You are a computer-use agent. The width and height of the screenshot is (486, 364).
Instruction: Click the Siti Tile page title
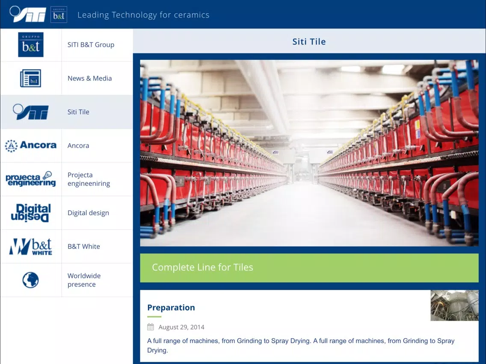coord(309,41)
